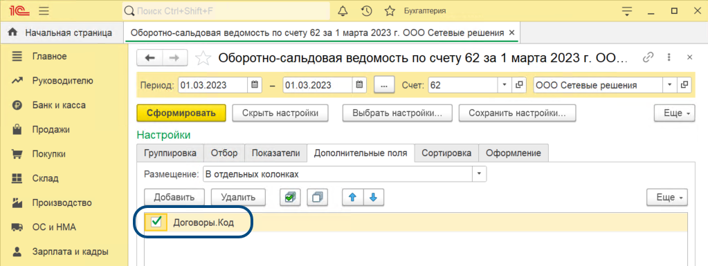Image resolution: width=708 pixels, height=266 pixels.
Task: Toggle the Договоры.Код checkbox
Action: point(156,222)
